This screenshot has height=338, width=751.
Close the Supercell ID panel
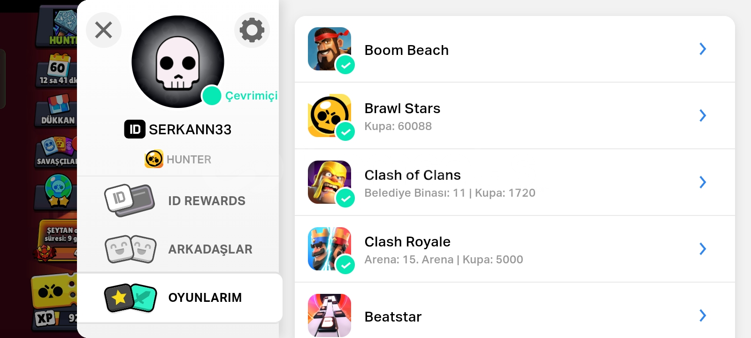point(104,30)
